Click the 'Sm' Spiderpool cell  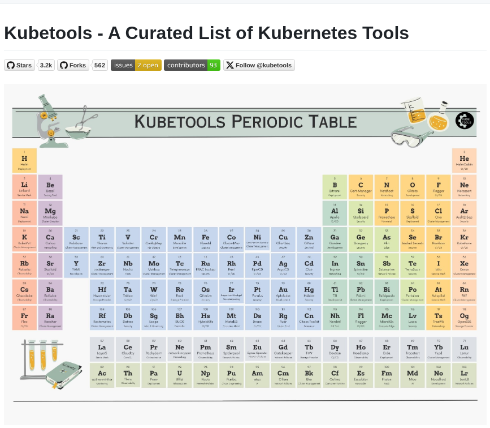pos(232,349)
